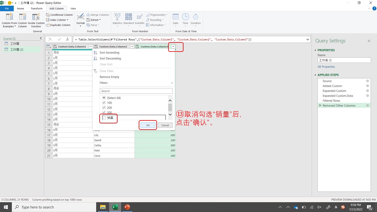Screen dimensions: 377x212
Task: Toggle the (Select All) checkbox
Action: point(104,98)
